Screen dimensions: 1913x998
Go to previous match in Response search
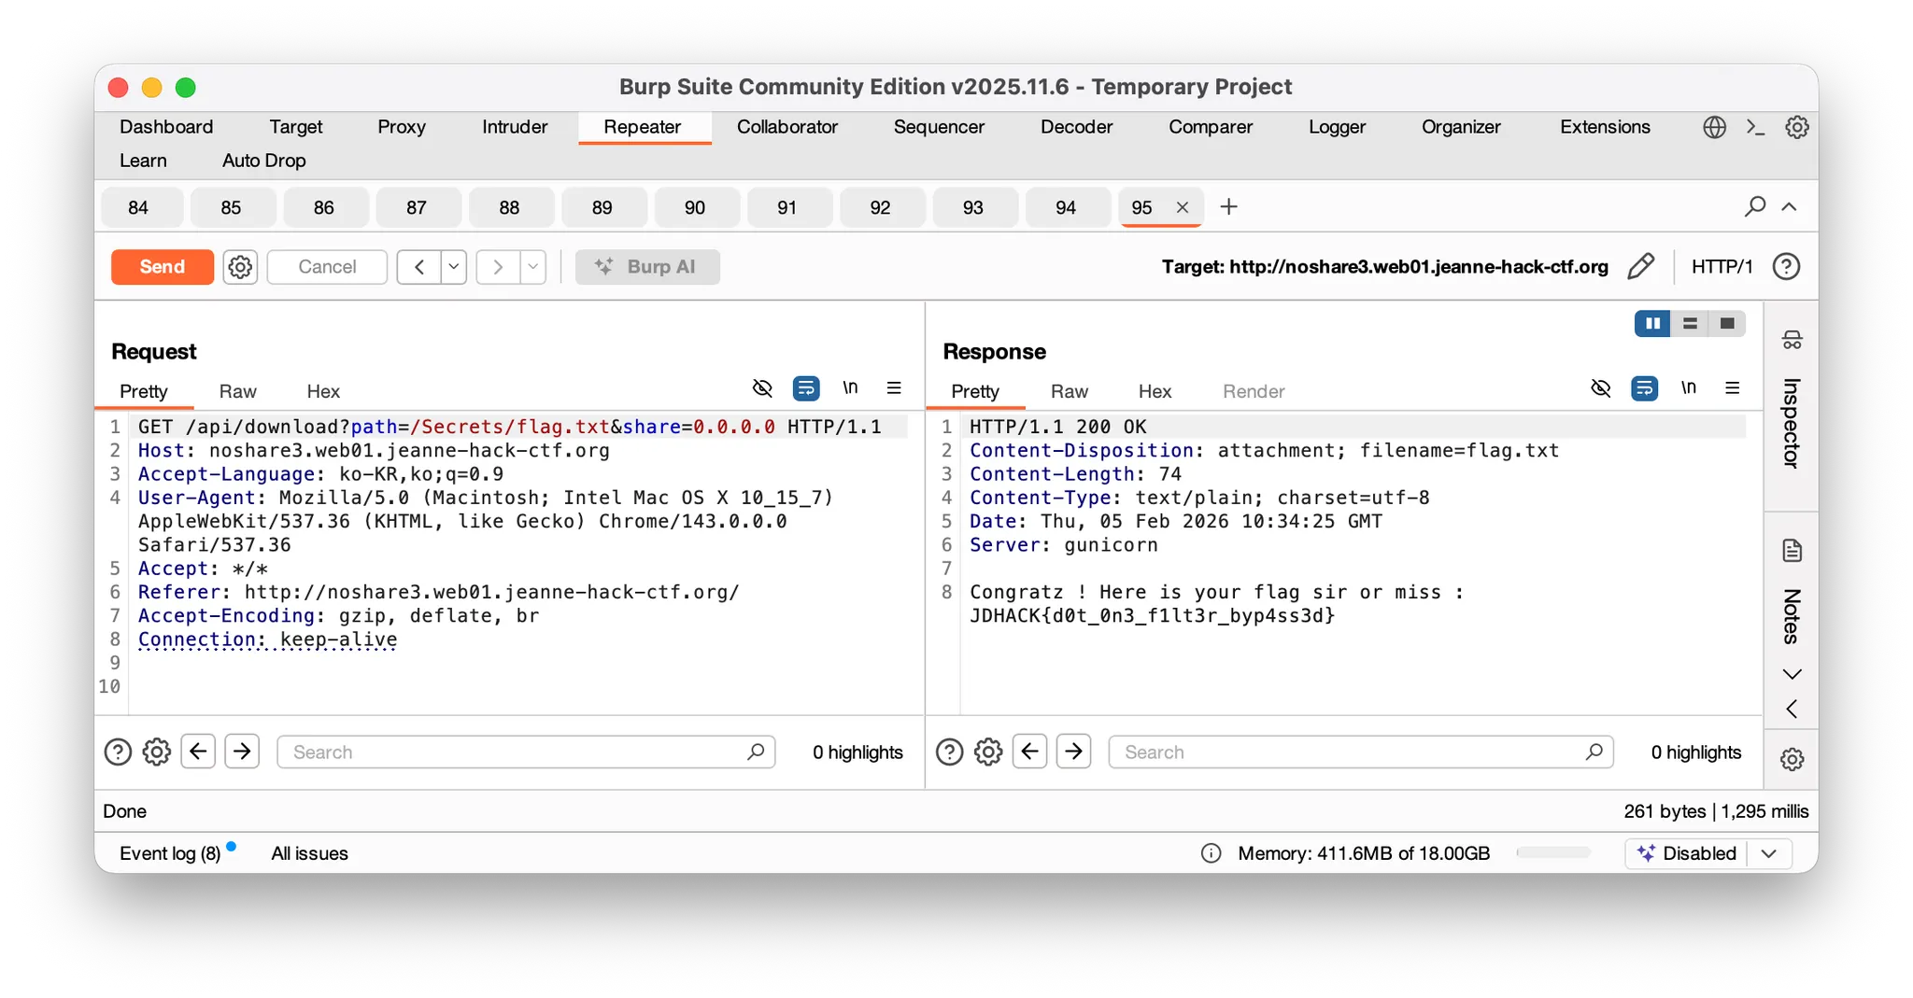[1029, 752]
